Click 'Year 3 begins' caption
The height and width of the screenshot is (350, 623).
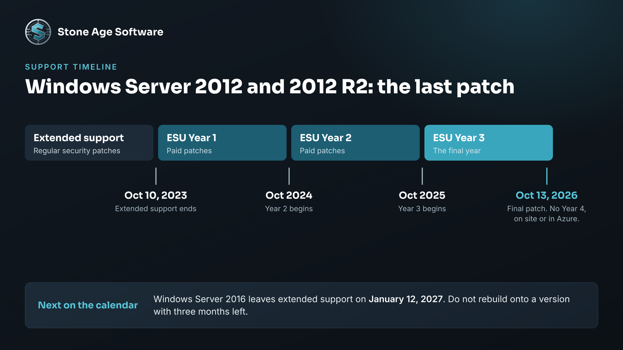422,209
